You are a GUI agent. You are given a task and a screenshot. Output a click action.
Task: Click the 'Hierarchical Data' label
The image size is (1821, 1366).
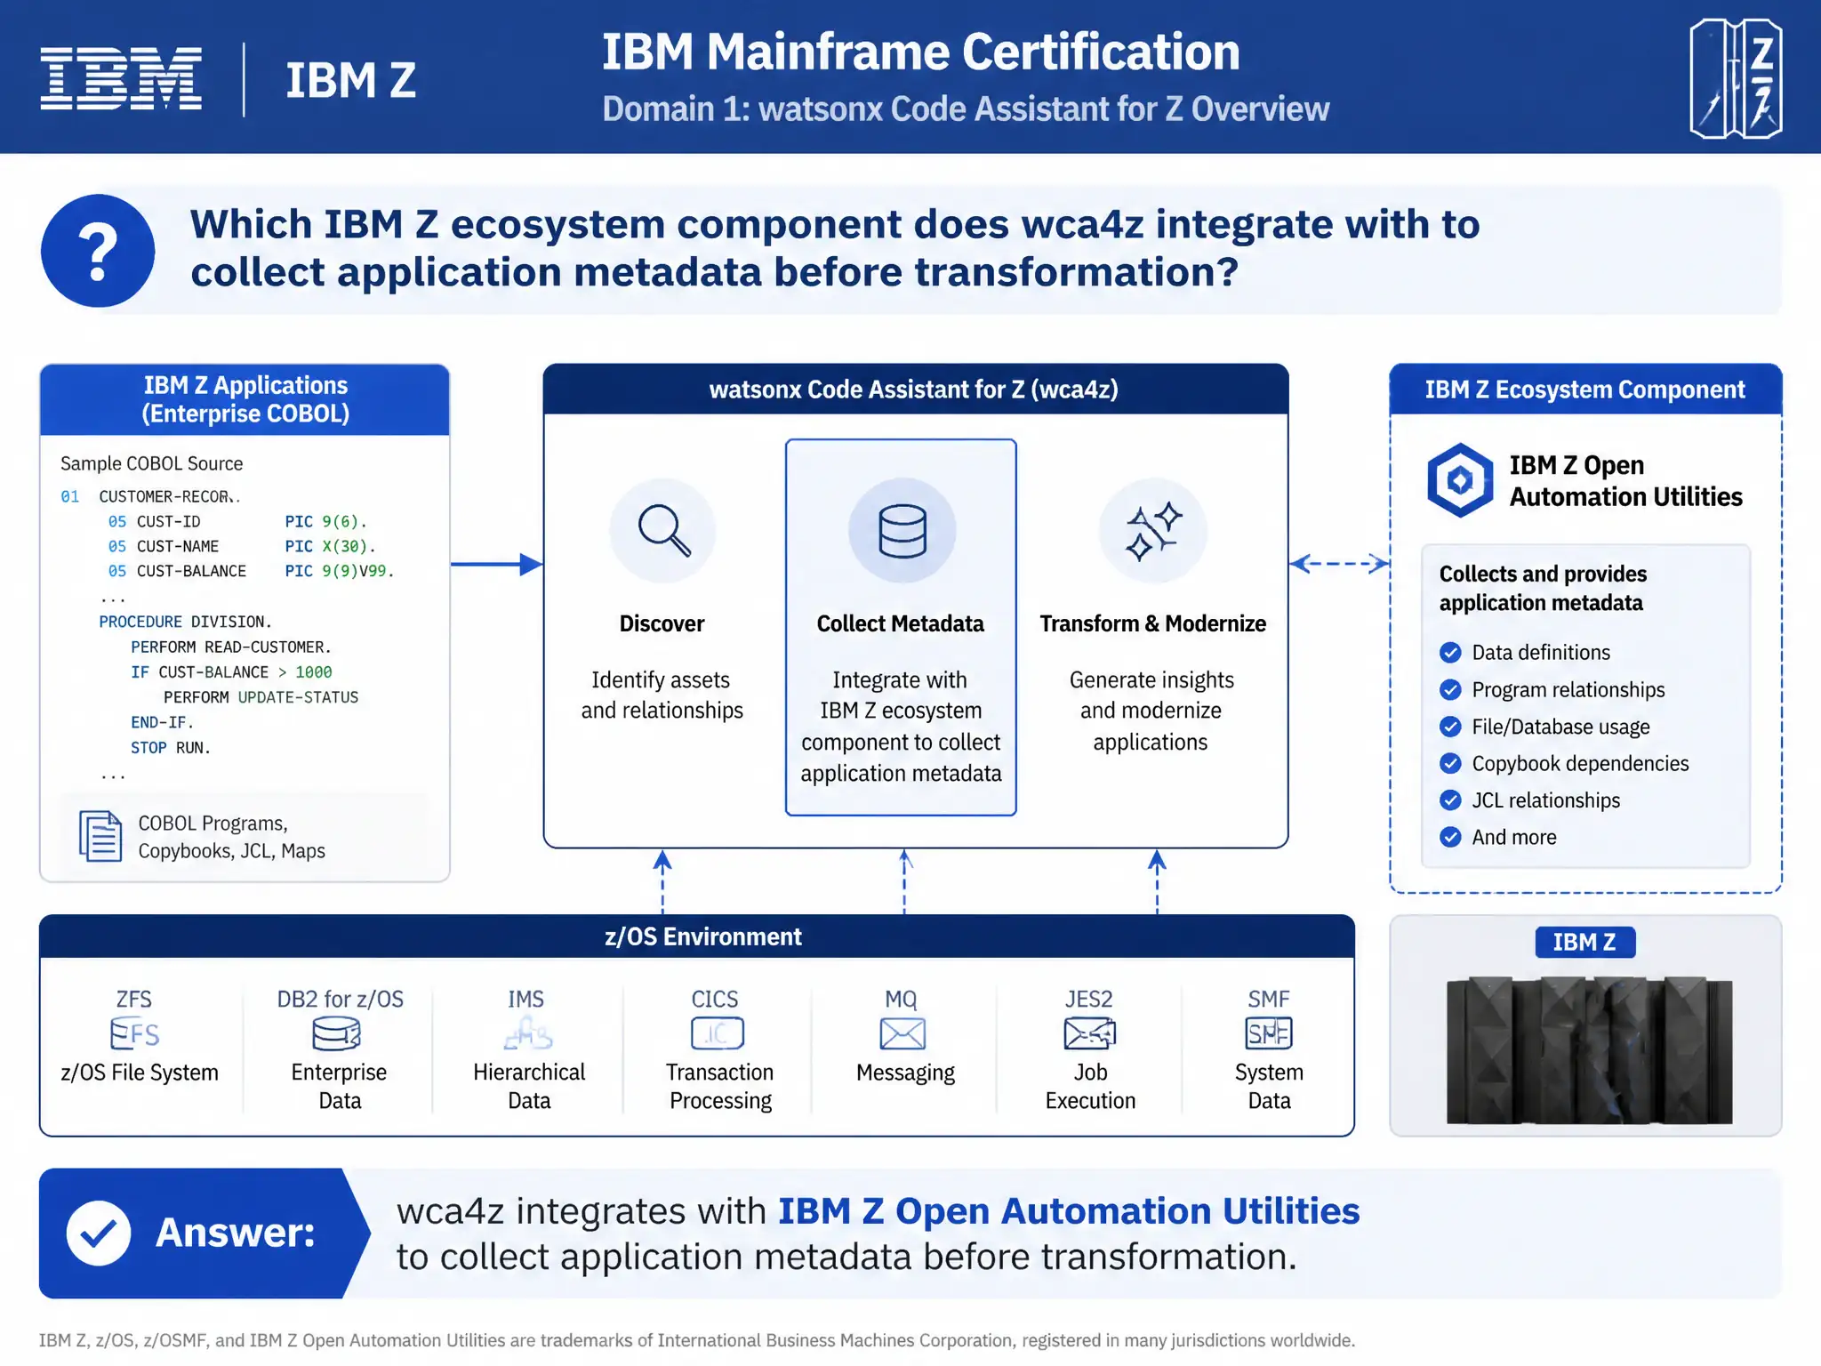(x=529, y=1087)
